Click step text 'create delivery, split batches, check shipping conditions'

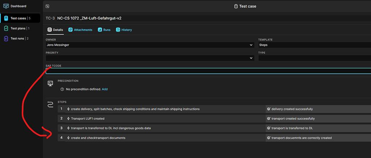135,109
